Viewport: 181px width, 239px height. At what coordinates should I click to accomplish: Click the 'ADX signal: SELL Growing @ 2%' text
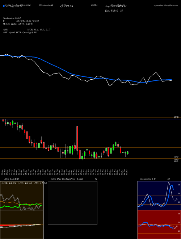(x=20, y=33)
